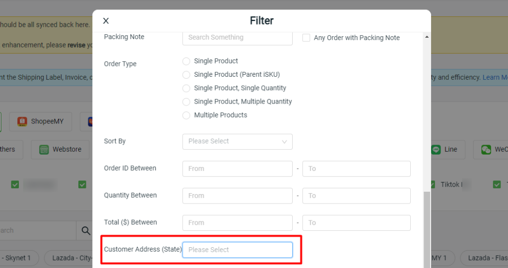The image size is (508, 268).
Task: Click the Skynet 1 filter chip
Action: (x=18, y=258)
